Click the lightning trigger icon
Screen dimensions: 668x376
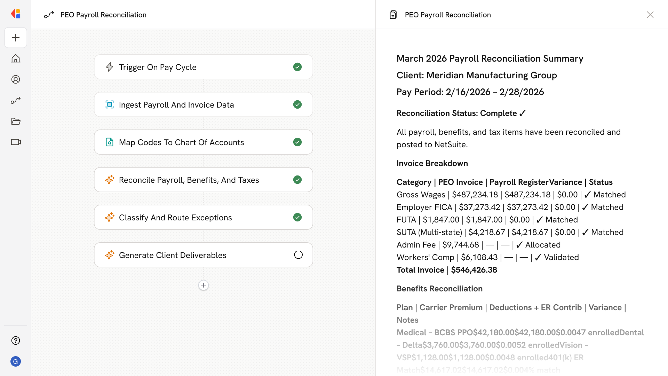click(x=110, y=67)
